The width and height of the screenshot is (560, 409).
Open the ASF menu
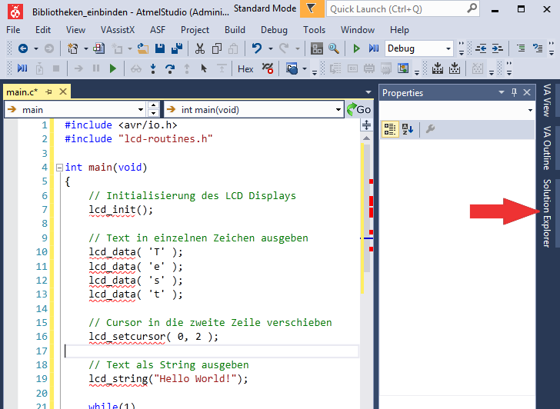click(158, 30)
